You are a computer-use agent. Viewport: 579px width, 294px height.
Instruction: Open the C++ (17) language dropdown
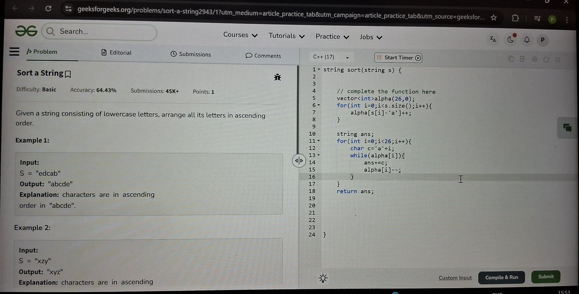[331, 57]
